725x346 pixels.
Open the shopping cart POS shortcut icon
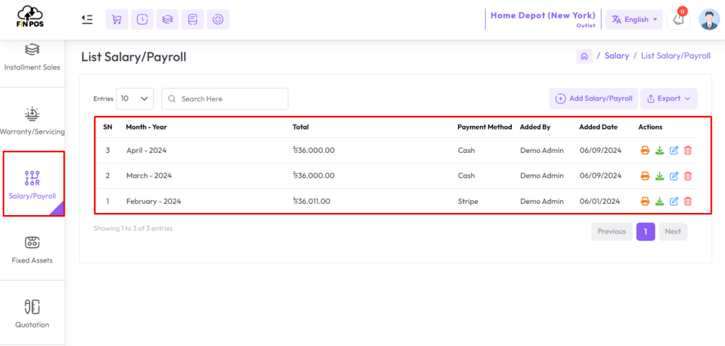117,19
